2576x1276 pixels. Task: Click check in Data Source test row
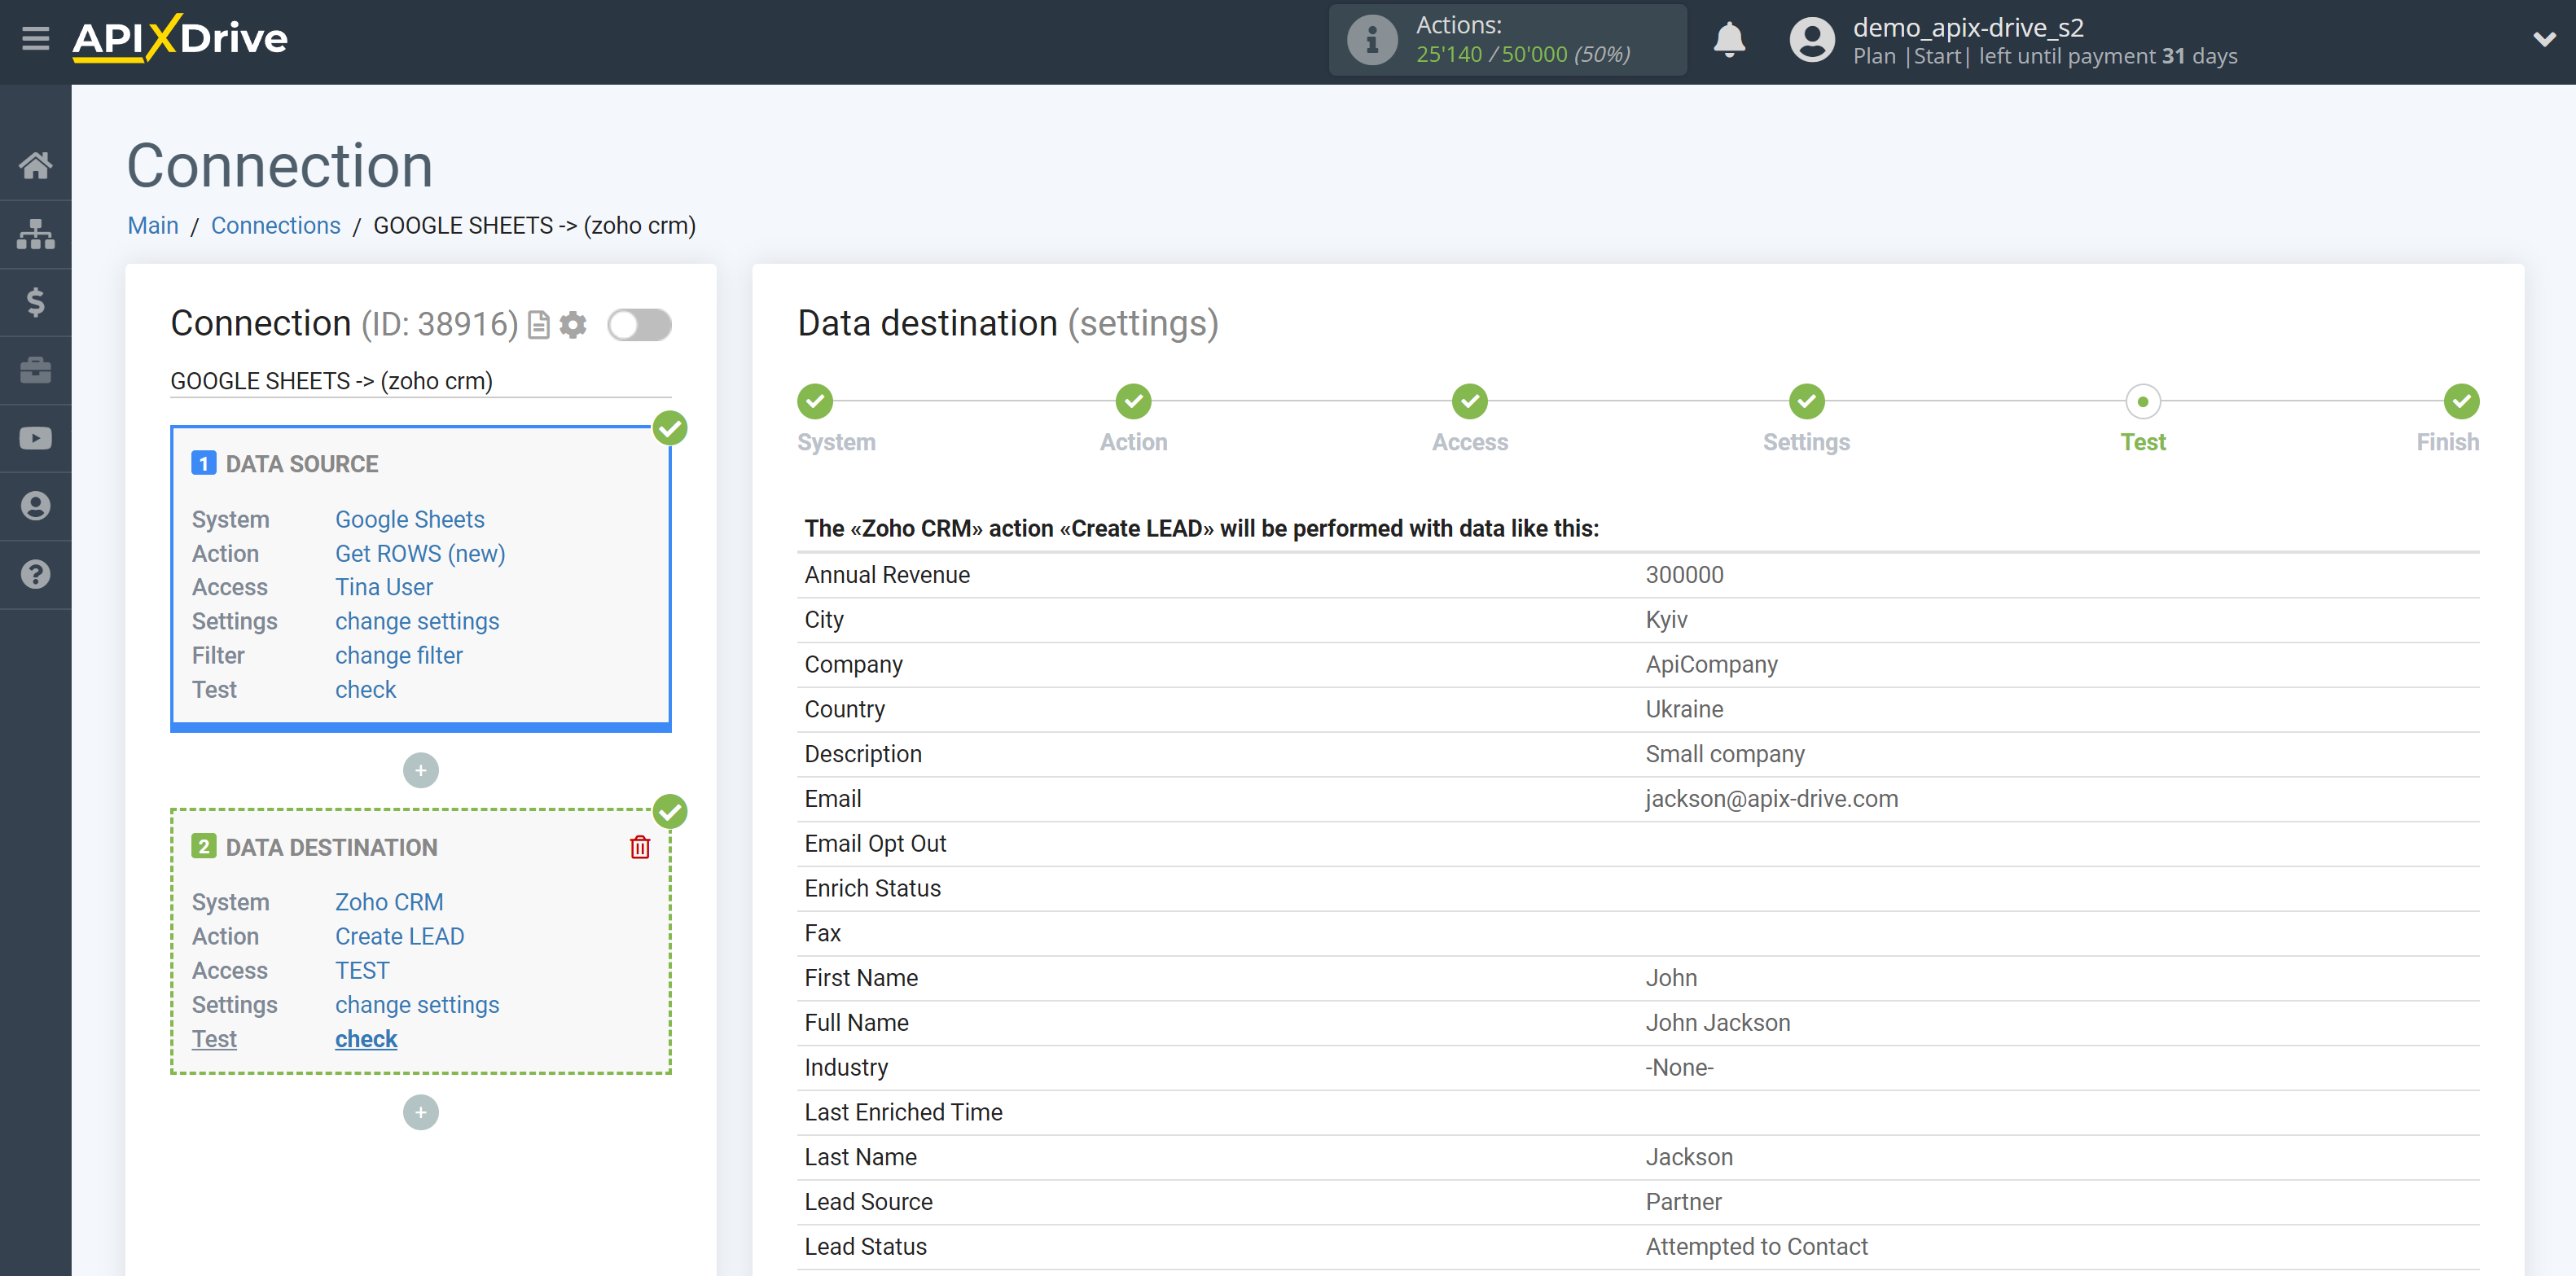pos(366,689)
